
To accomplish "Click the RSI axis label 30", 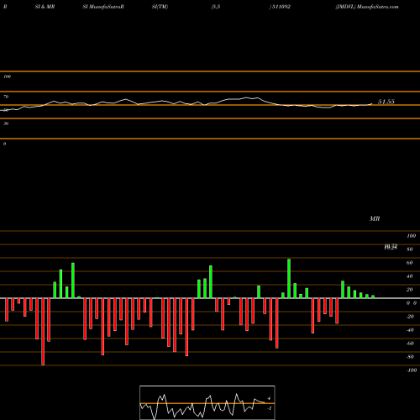I will point(6,123).
